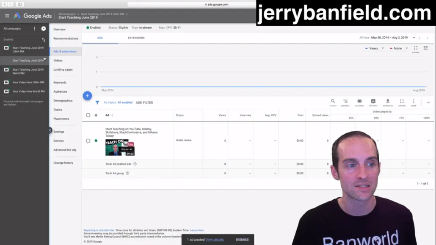436x245 pixels.
Task: Check the Start Teaching ad row checkbox
Action: pos(88,140)
